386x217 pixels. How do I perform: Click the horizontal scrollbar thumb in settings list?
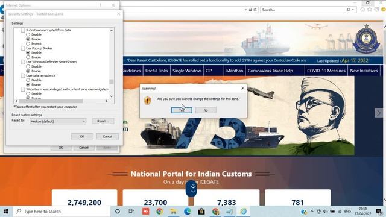coord(51,101)
